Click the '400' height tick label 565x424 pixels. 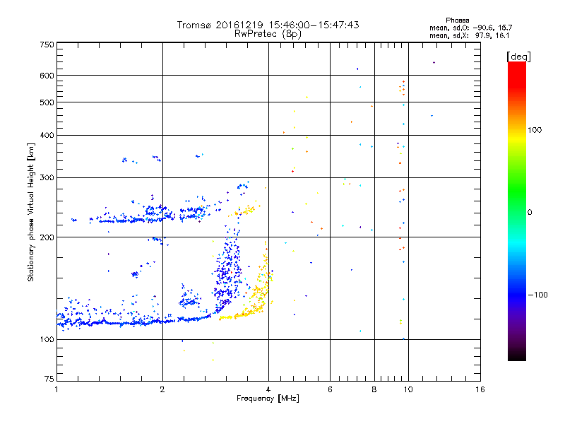(x=47, y=136)
